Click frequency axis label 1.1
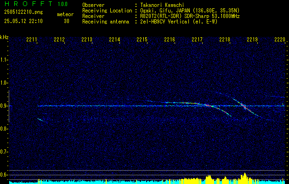Image resolution: width=289 pixels, height=184 pixels. click(x=3, y=60)
